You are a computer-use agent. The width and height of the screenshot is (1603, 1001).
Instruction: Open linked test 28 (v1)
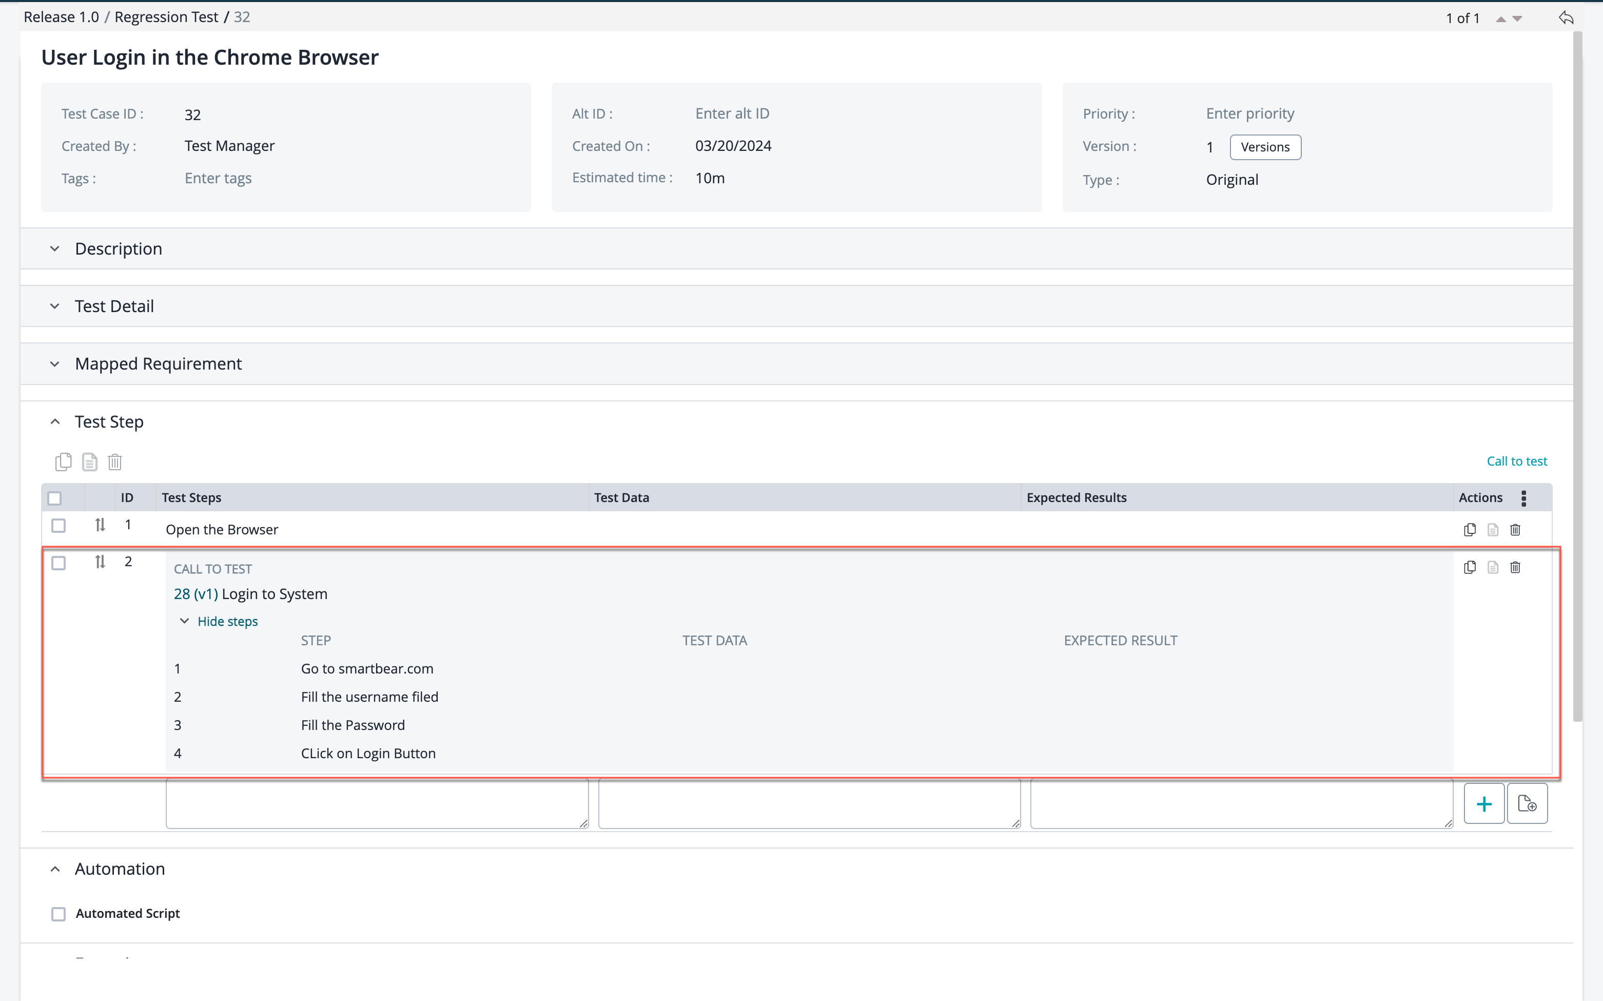pos(196,594)
